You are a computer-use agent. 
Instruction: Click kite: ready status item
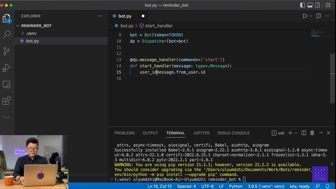300,186
